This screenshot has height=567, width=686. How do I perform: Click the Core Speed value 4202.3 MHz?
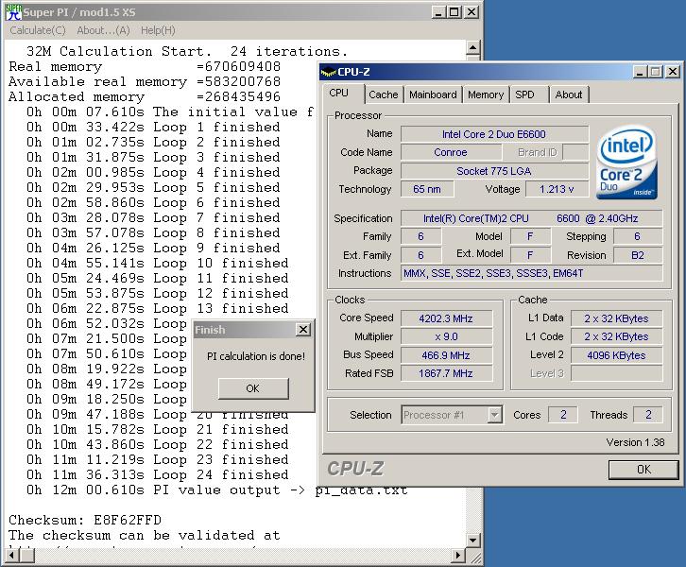tap(446, 318)
